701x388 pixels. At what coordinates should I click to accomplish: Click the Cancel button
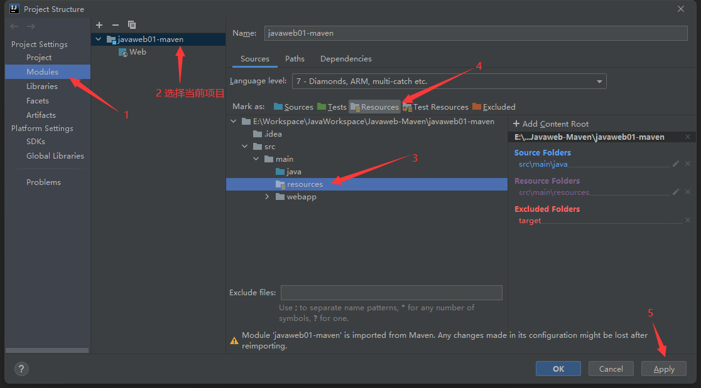point(611,369)
